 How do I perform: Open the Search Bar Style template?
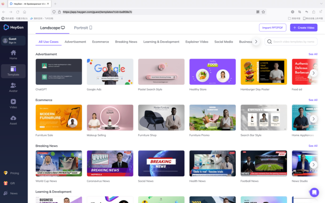pyautogui.click(x=264, y=117)
